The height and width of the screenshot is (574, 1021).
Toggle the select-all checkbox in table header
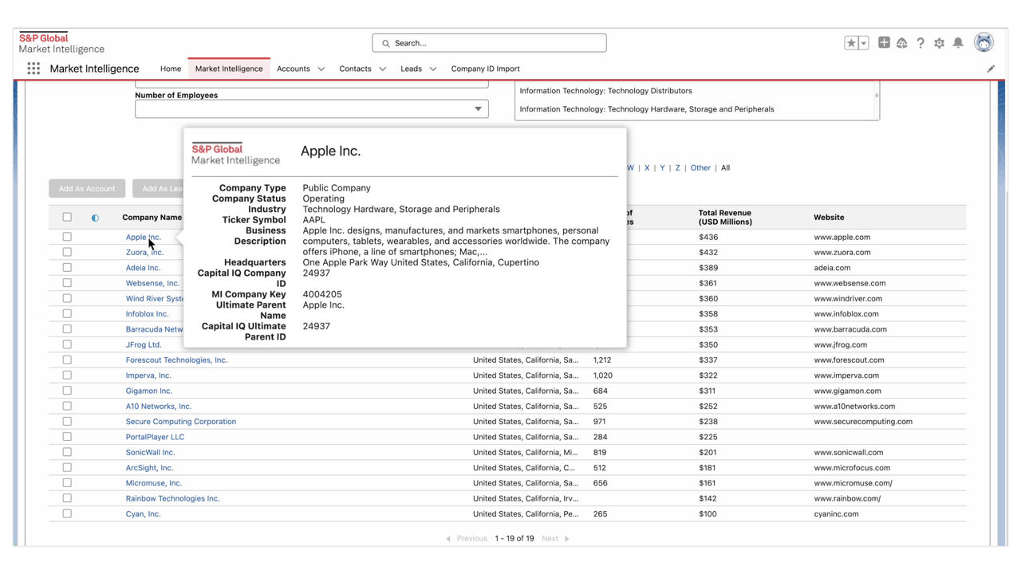(x=67, y=217)
